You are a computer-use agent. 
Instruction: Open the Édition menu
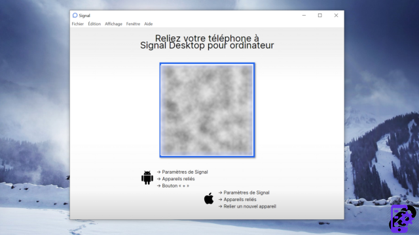(x=94, y=24)
